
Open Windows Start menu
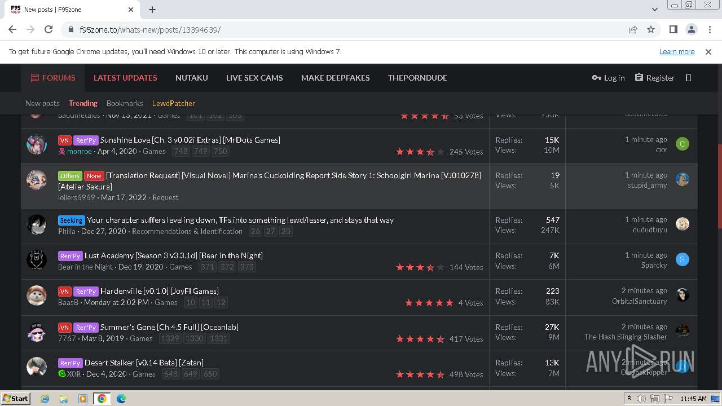pyautogui.click(x=15, y=398)
